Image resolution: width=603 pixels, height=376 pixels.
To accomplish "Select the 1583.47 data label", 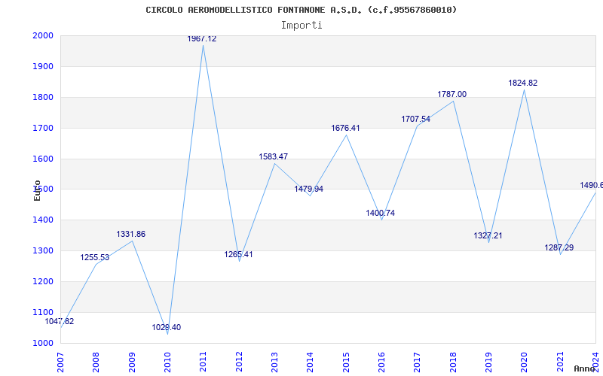I will (273, 156).
